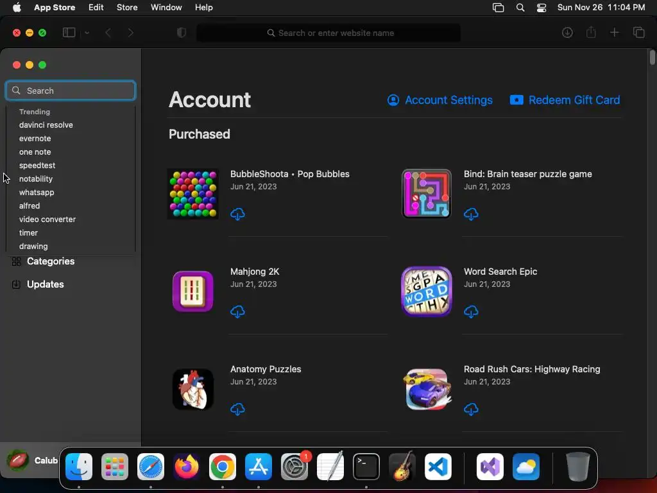Open Stage Manager menu bar icon
This screenshot has height=493, width=657.
coord(498,8)
